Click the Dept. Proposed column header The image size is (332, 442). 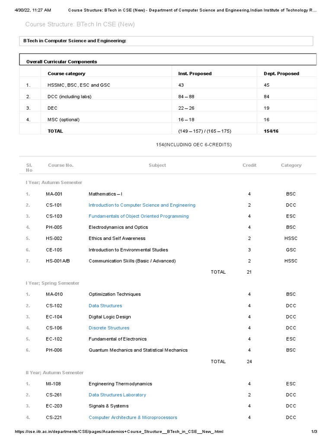click(x=281, y=74)
